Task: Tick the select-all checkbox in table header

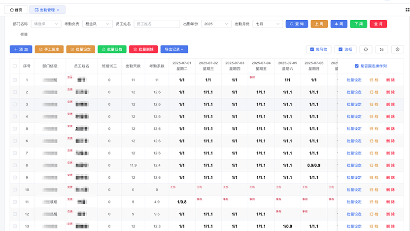Action: coord(15,66)
